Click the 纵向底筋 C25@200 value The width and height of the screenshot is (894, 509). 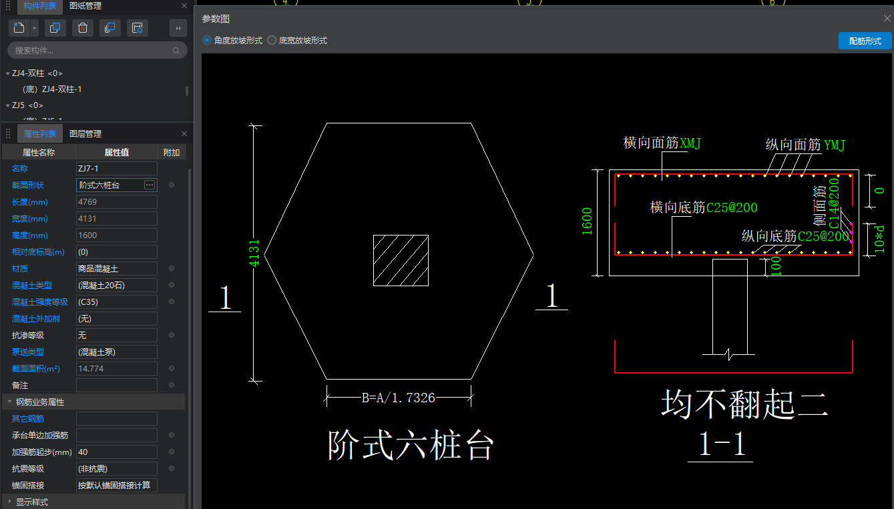point(823,236)
